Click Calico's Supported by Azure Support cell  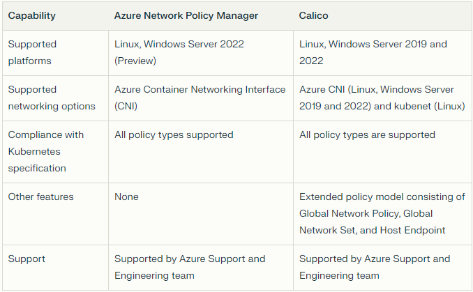point(375,268)
